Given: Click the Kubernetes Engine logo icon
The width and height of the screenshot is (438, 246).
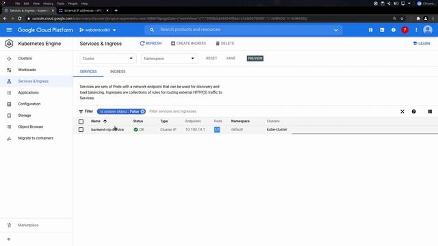Looking at the screenshot, I should pyautogui.click(x=9, y=44).
